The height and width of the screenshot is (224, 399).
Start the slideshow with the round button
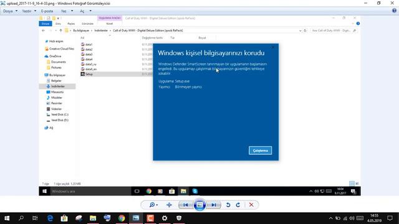click(x=199, y=205)
